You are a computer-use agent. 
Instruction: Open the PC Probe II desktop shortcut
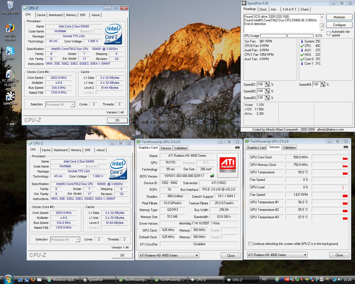point(10,78)
